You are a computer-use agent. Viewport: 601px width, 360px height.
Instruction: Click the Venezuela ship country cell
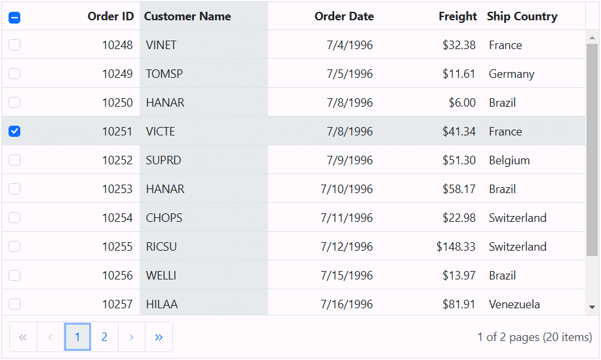514,304
